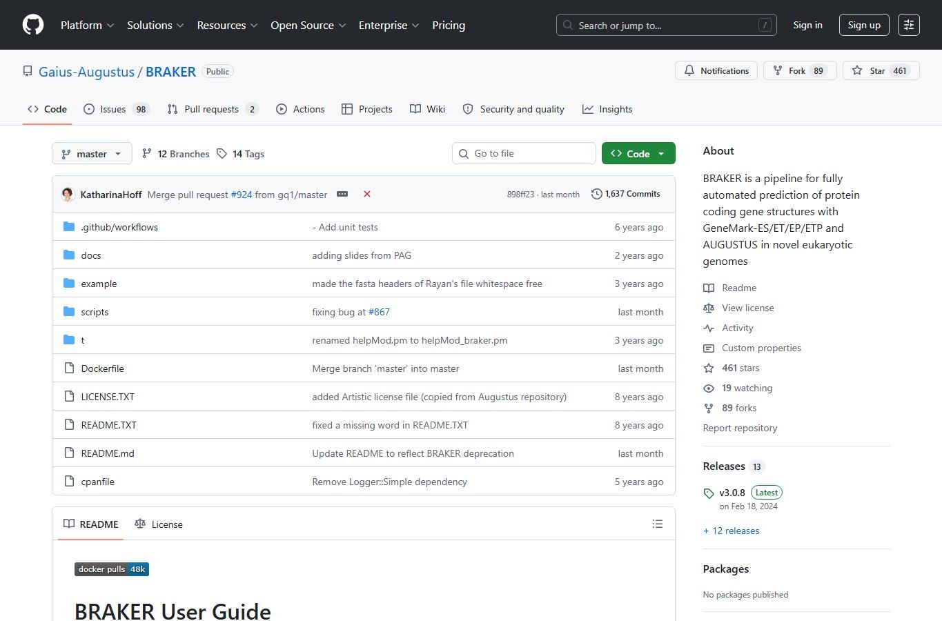Click the folder icon beside scripts
Screen dimensions: 942x621
tap(69, 311)
